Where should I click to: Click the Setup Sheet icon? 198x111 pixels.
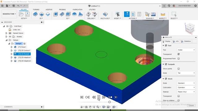(x=139, y=14)
